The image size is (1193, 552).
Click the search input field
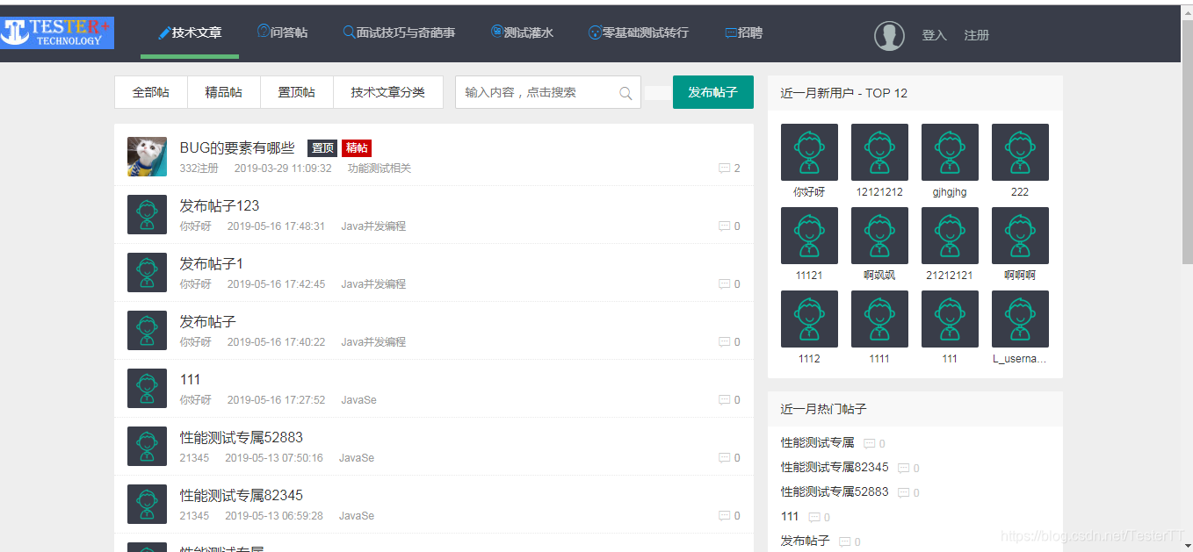click(536, 92)
